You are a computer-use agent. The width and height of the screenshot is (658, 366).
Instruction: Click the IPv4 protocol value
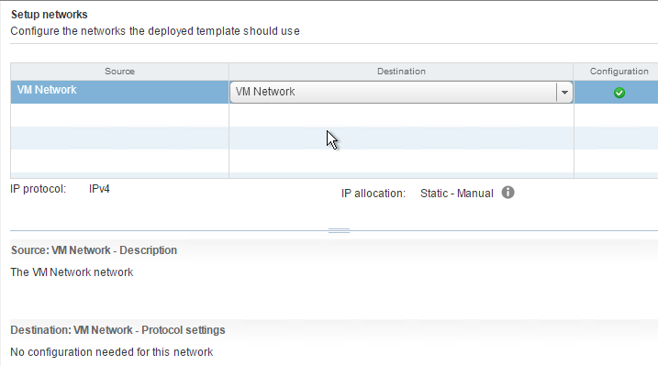(x=99, y=189)
